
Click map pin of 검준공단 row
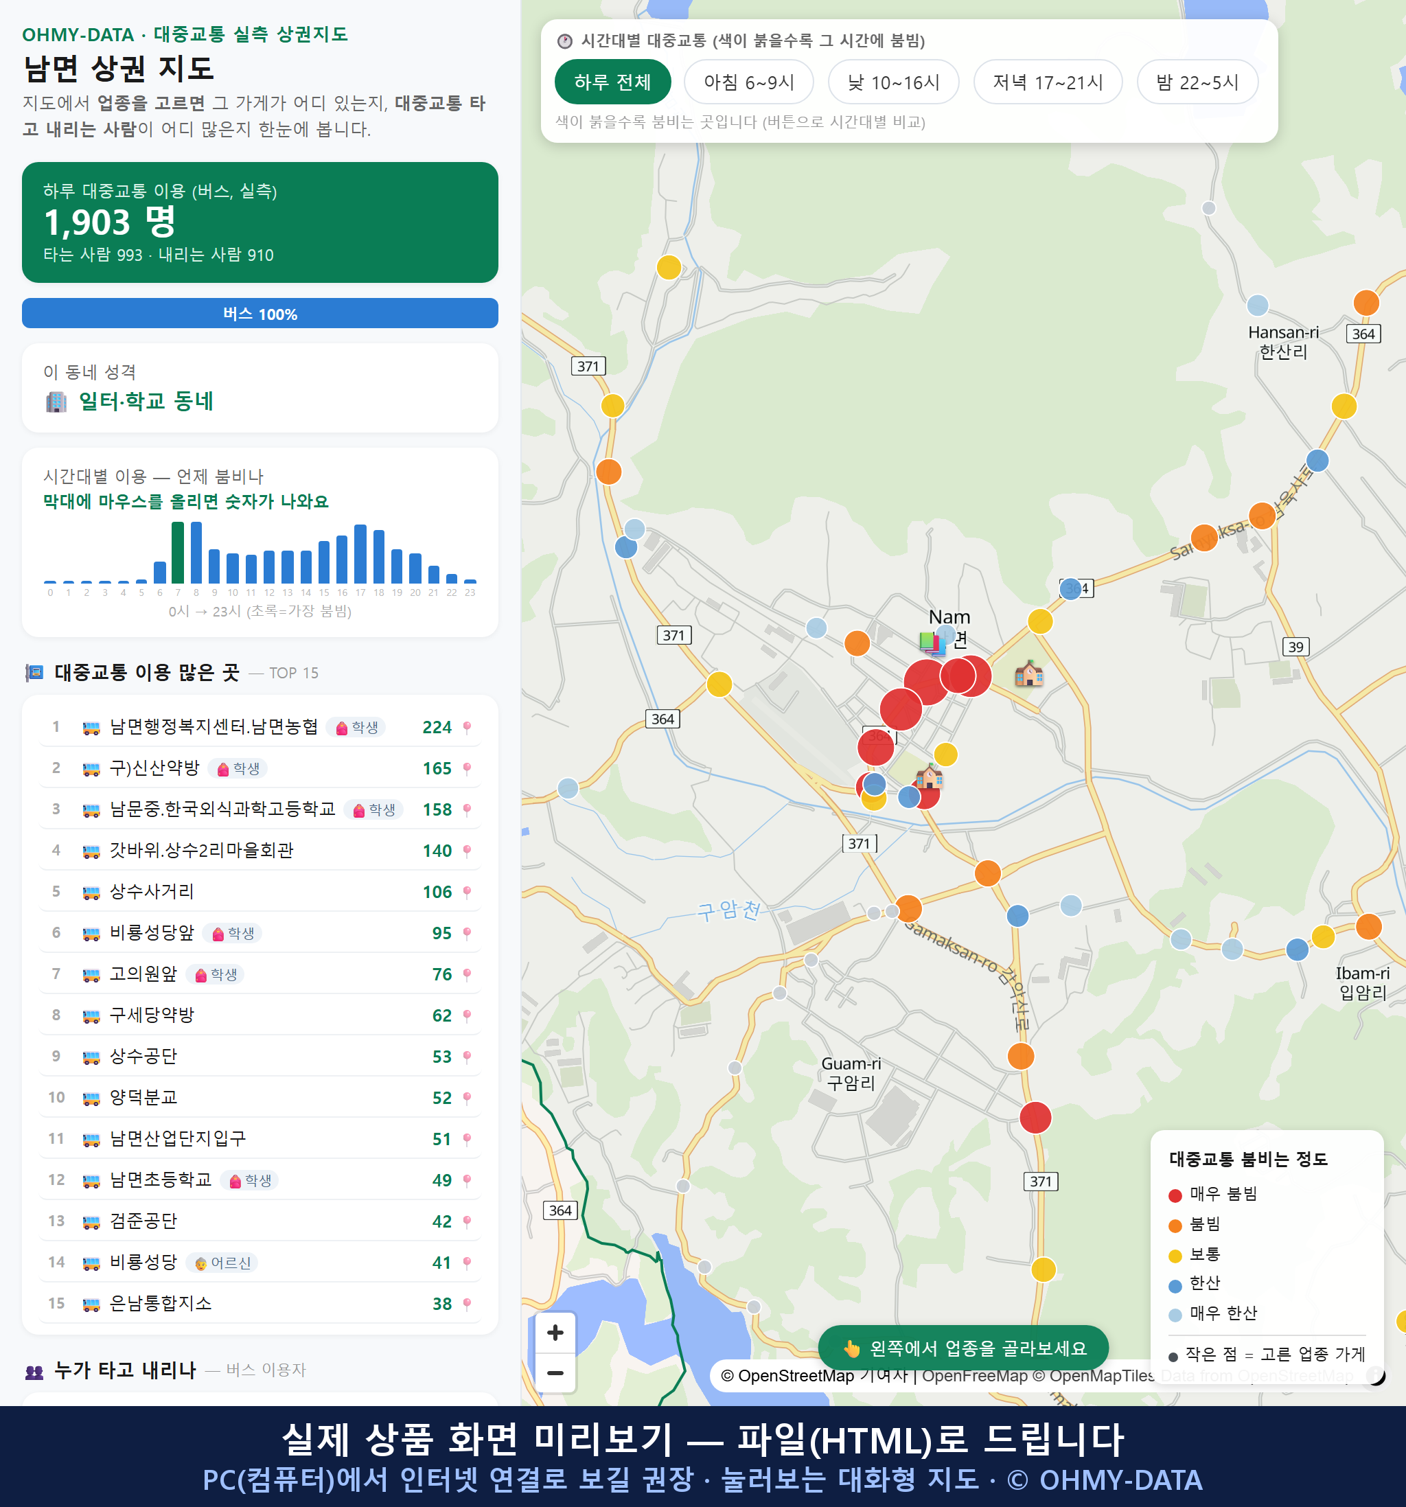click(467, 1222)
